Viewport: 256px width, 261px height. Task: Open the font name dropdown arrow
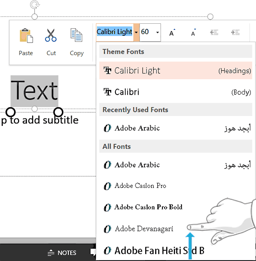[x=136, y=33]
